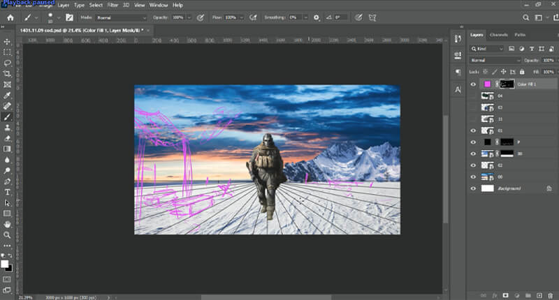Viewport: 559px width, 300px height.
Task: Add layer mask icon at panel bottom
Action: click(505, 295)
